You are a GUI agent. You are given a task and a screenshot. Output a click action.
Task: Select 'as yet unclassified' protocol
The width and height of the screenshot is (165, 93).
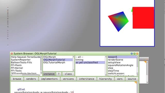pos(90,63)
